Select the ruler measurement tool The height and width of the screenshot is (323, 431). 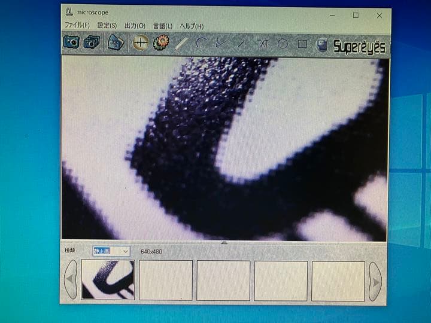point(181,44)
